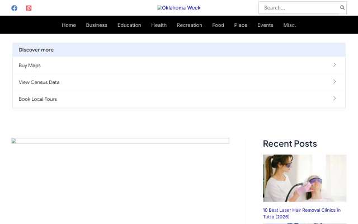Open the Events menu item
The height and width of the screenshot is (224, 358).
(265, 25)
